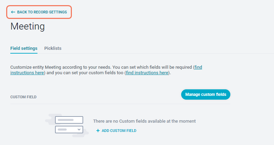Open custom fields 'find instructions here' link
The image size is (274, 145).
[x=147, y=73]
